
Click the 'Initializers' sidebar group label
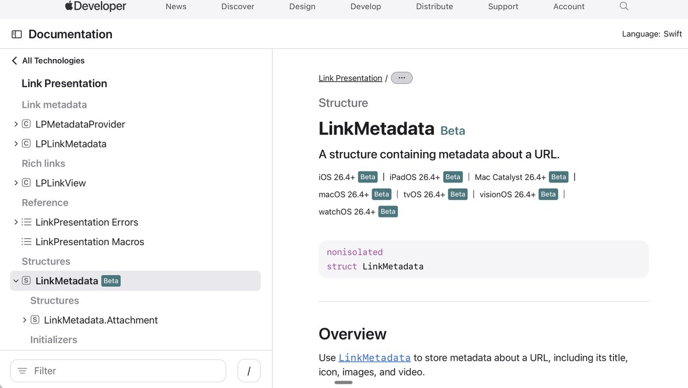pyautogui.click(x=53, y=339)
